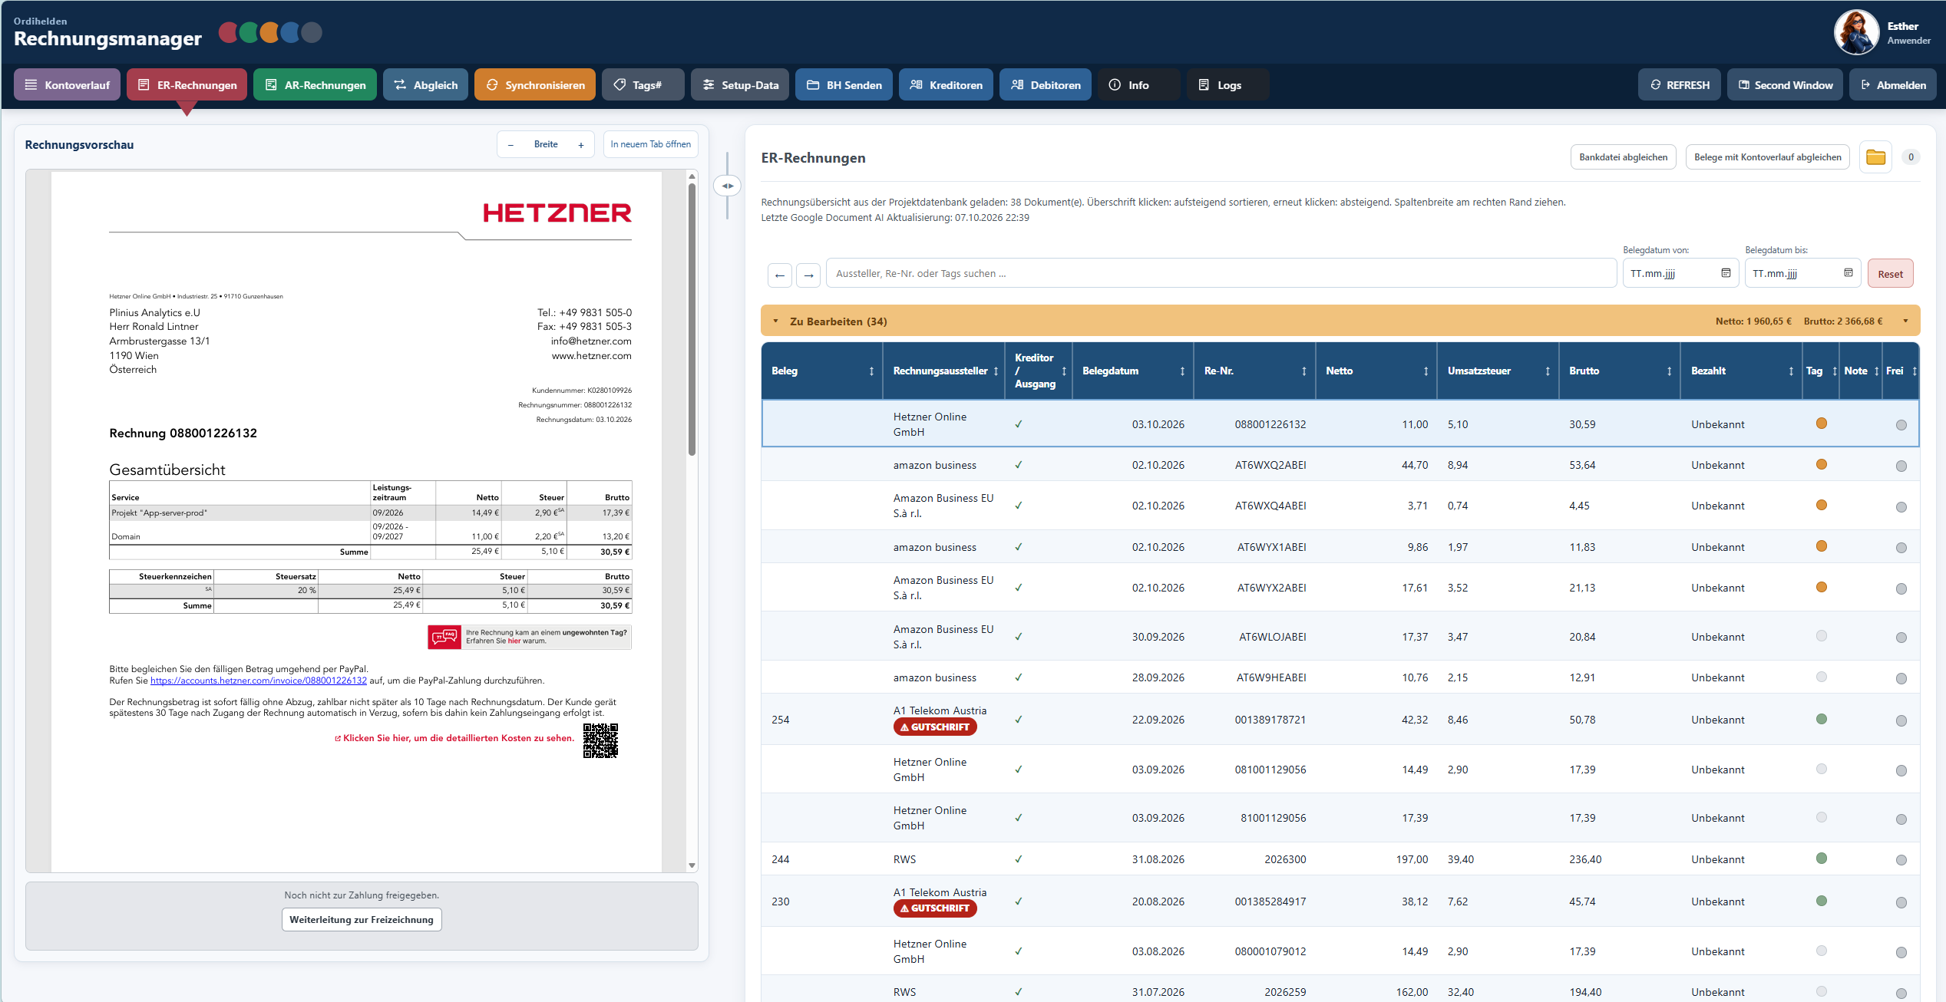Decrease preview width with minus button
Screen dimensions: 1946x1002
point(510,145)
